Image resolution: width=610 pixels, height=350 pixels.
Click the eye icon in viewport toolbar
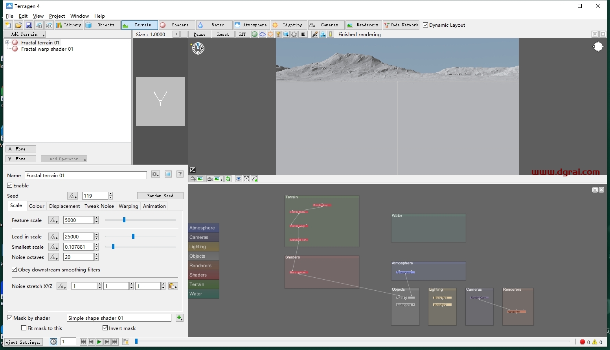pyautogui.click(x=238, y=179)
